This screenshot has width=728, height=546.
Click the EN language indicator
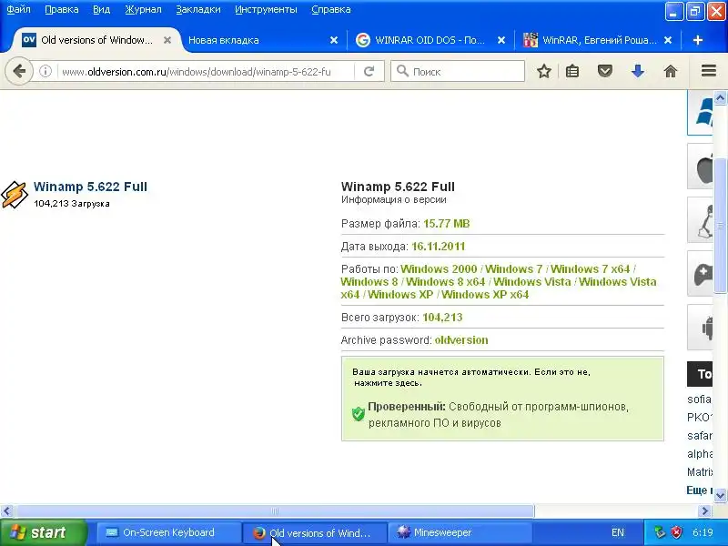(x=618, y=532)
